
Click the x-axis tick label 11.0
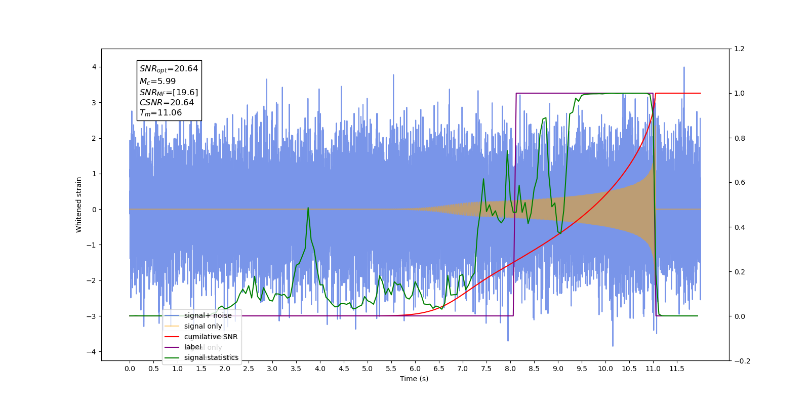(x=653, y=369)
